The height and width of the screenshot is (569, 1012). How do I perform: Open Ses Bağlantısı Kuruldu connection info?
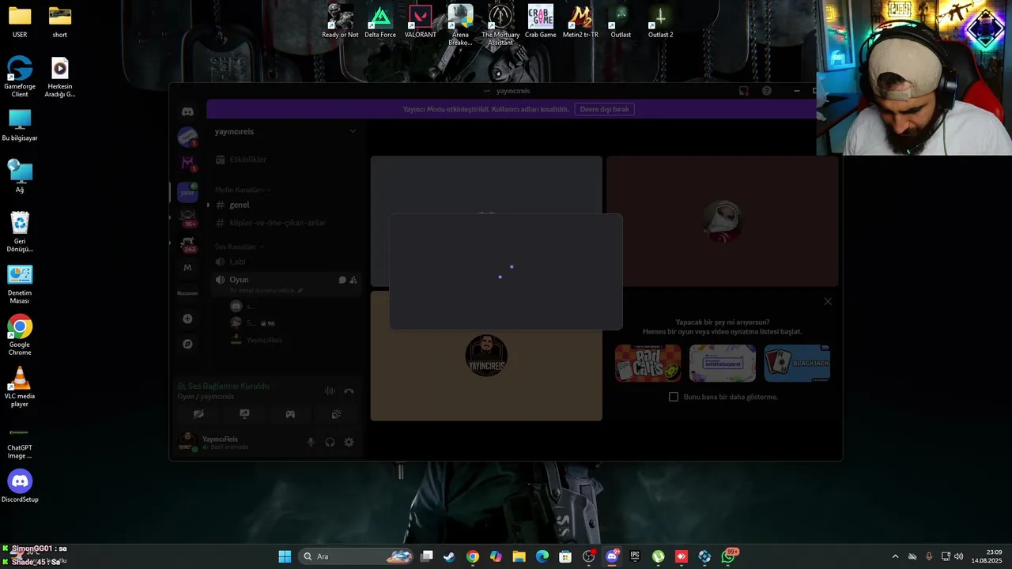coord(228,386)
